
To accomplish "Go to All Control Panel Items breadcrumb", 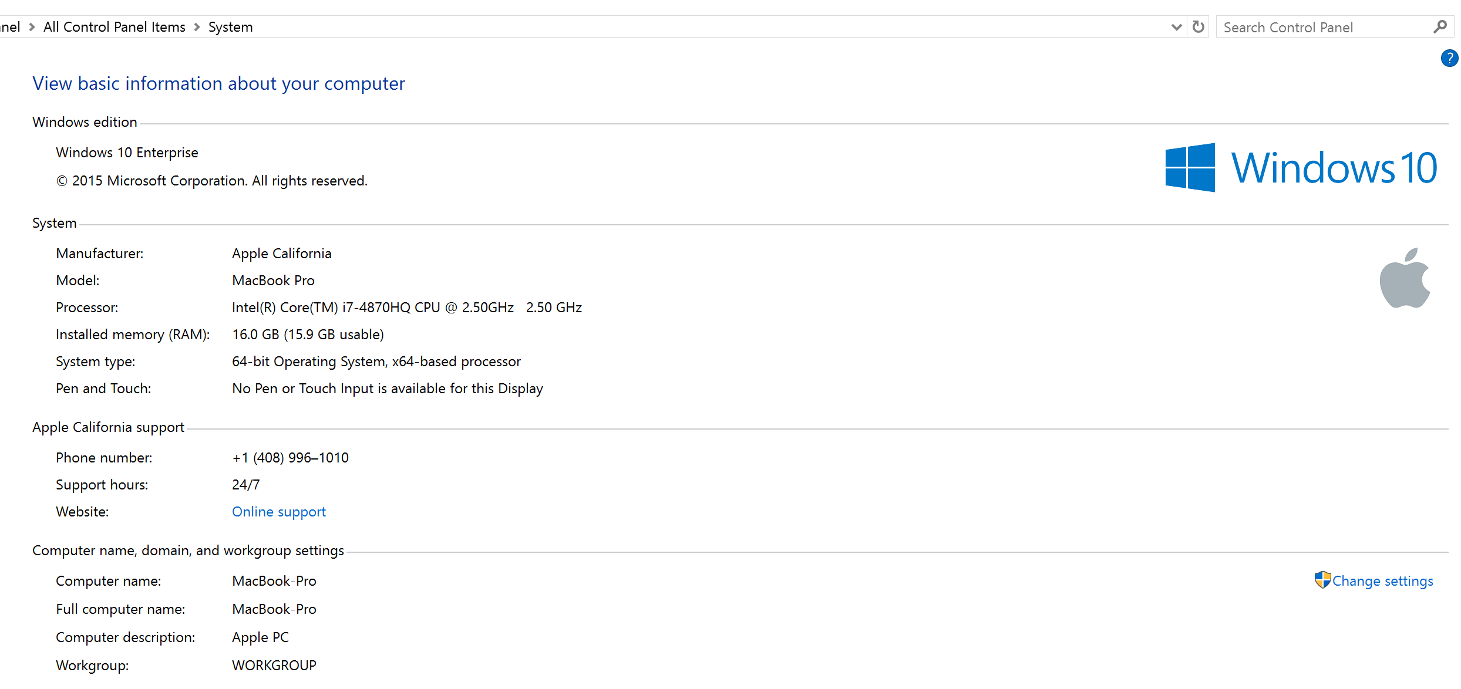I will coord(115,27).
